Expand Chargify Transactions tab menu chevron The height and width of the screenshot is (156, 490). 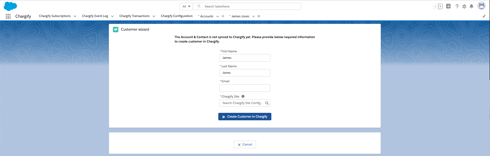(154, 16)
